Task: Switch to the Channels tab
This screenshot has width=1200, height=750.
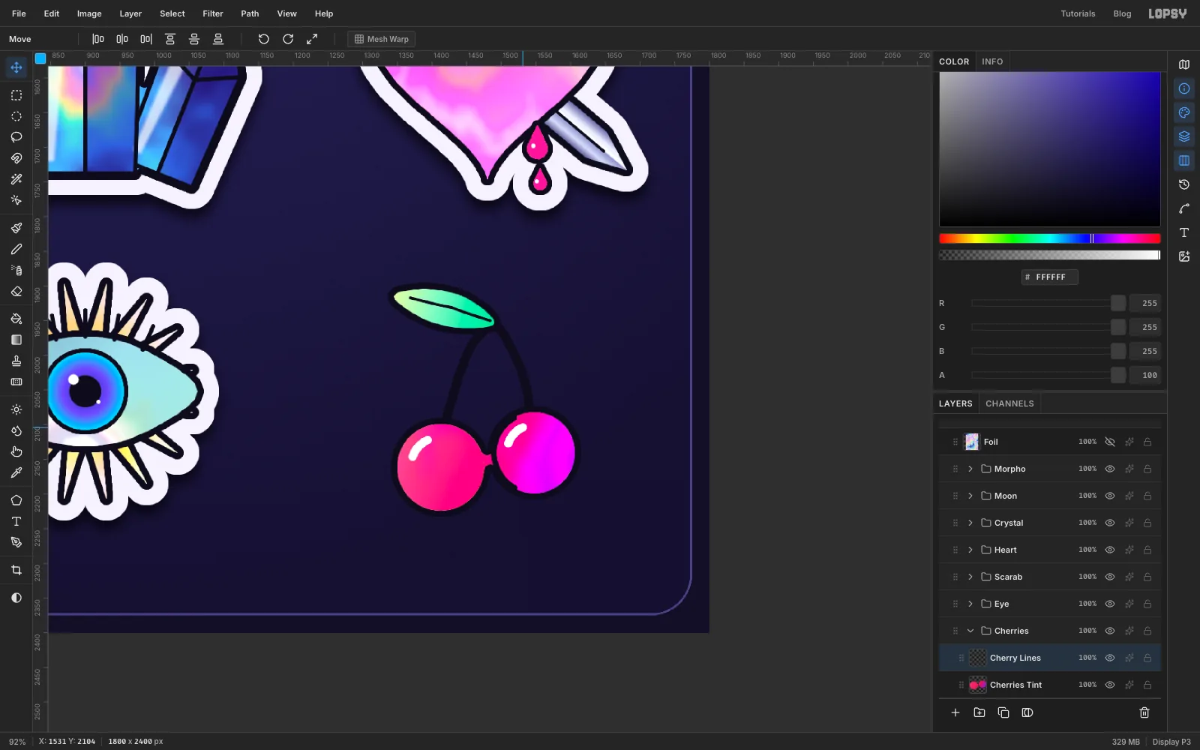Action: [1009, 403]
